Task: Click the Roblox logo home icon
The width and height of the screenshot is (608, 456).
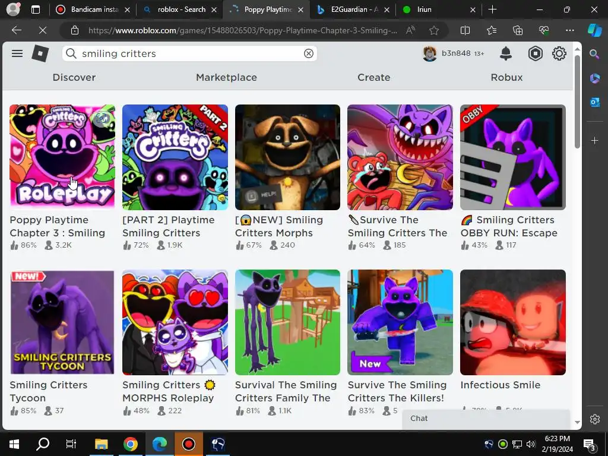Action: click(40, 53)
